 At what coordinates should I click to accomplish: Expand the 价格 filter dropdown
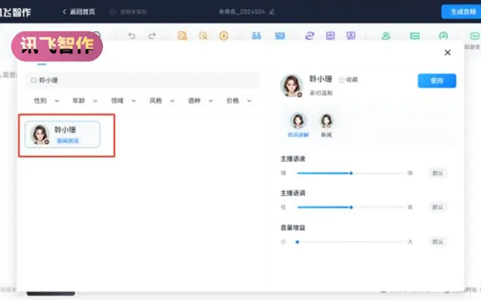238,101
